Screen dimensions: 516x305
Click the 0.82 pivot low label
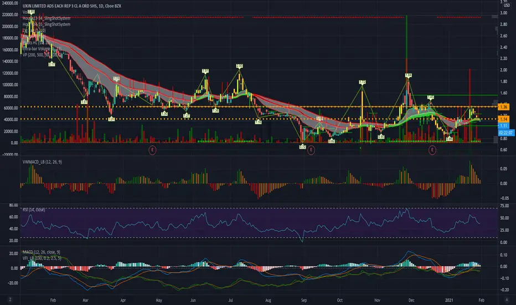pos(332,141)
